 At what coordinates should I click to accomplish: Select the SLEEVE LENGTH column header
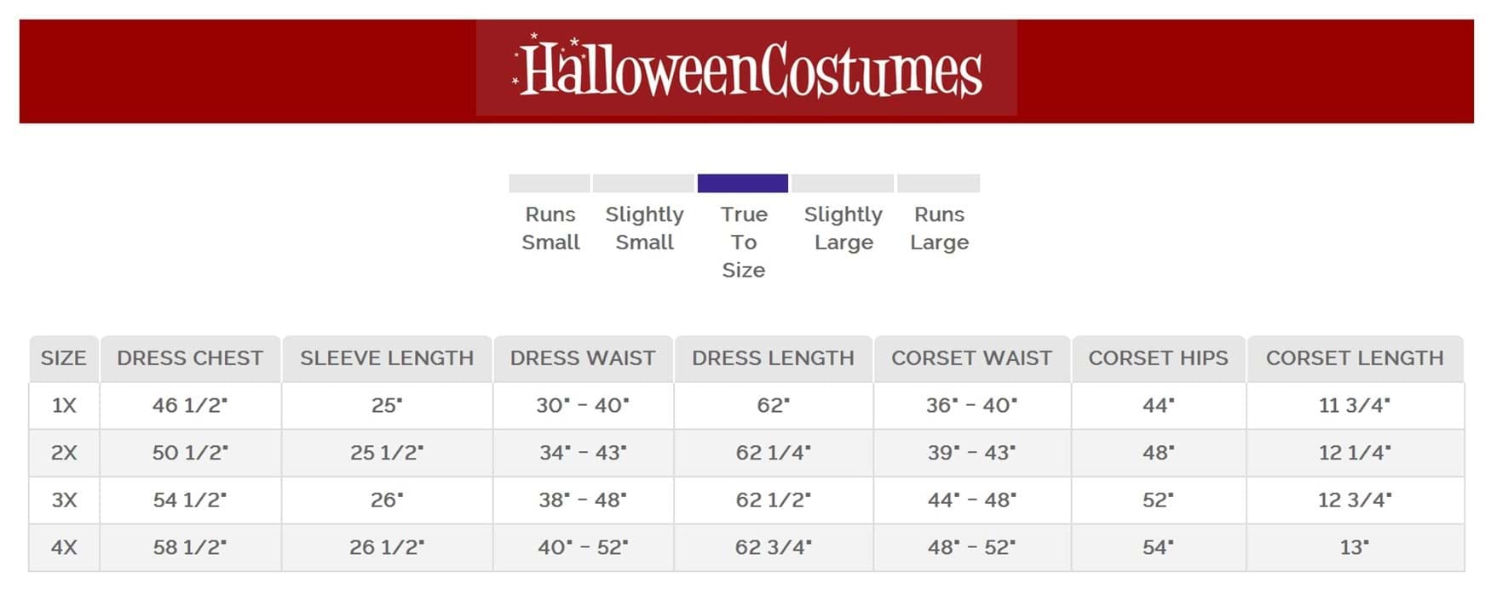pos(387,358)
